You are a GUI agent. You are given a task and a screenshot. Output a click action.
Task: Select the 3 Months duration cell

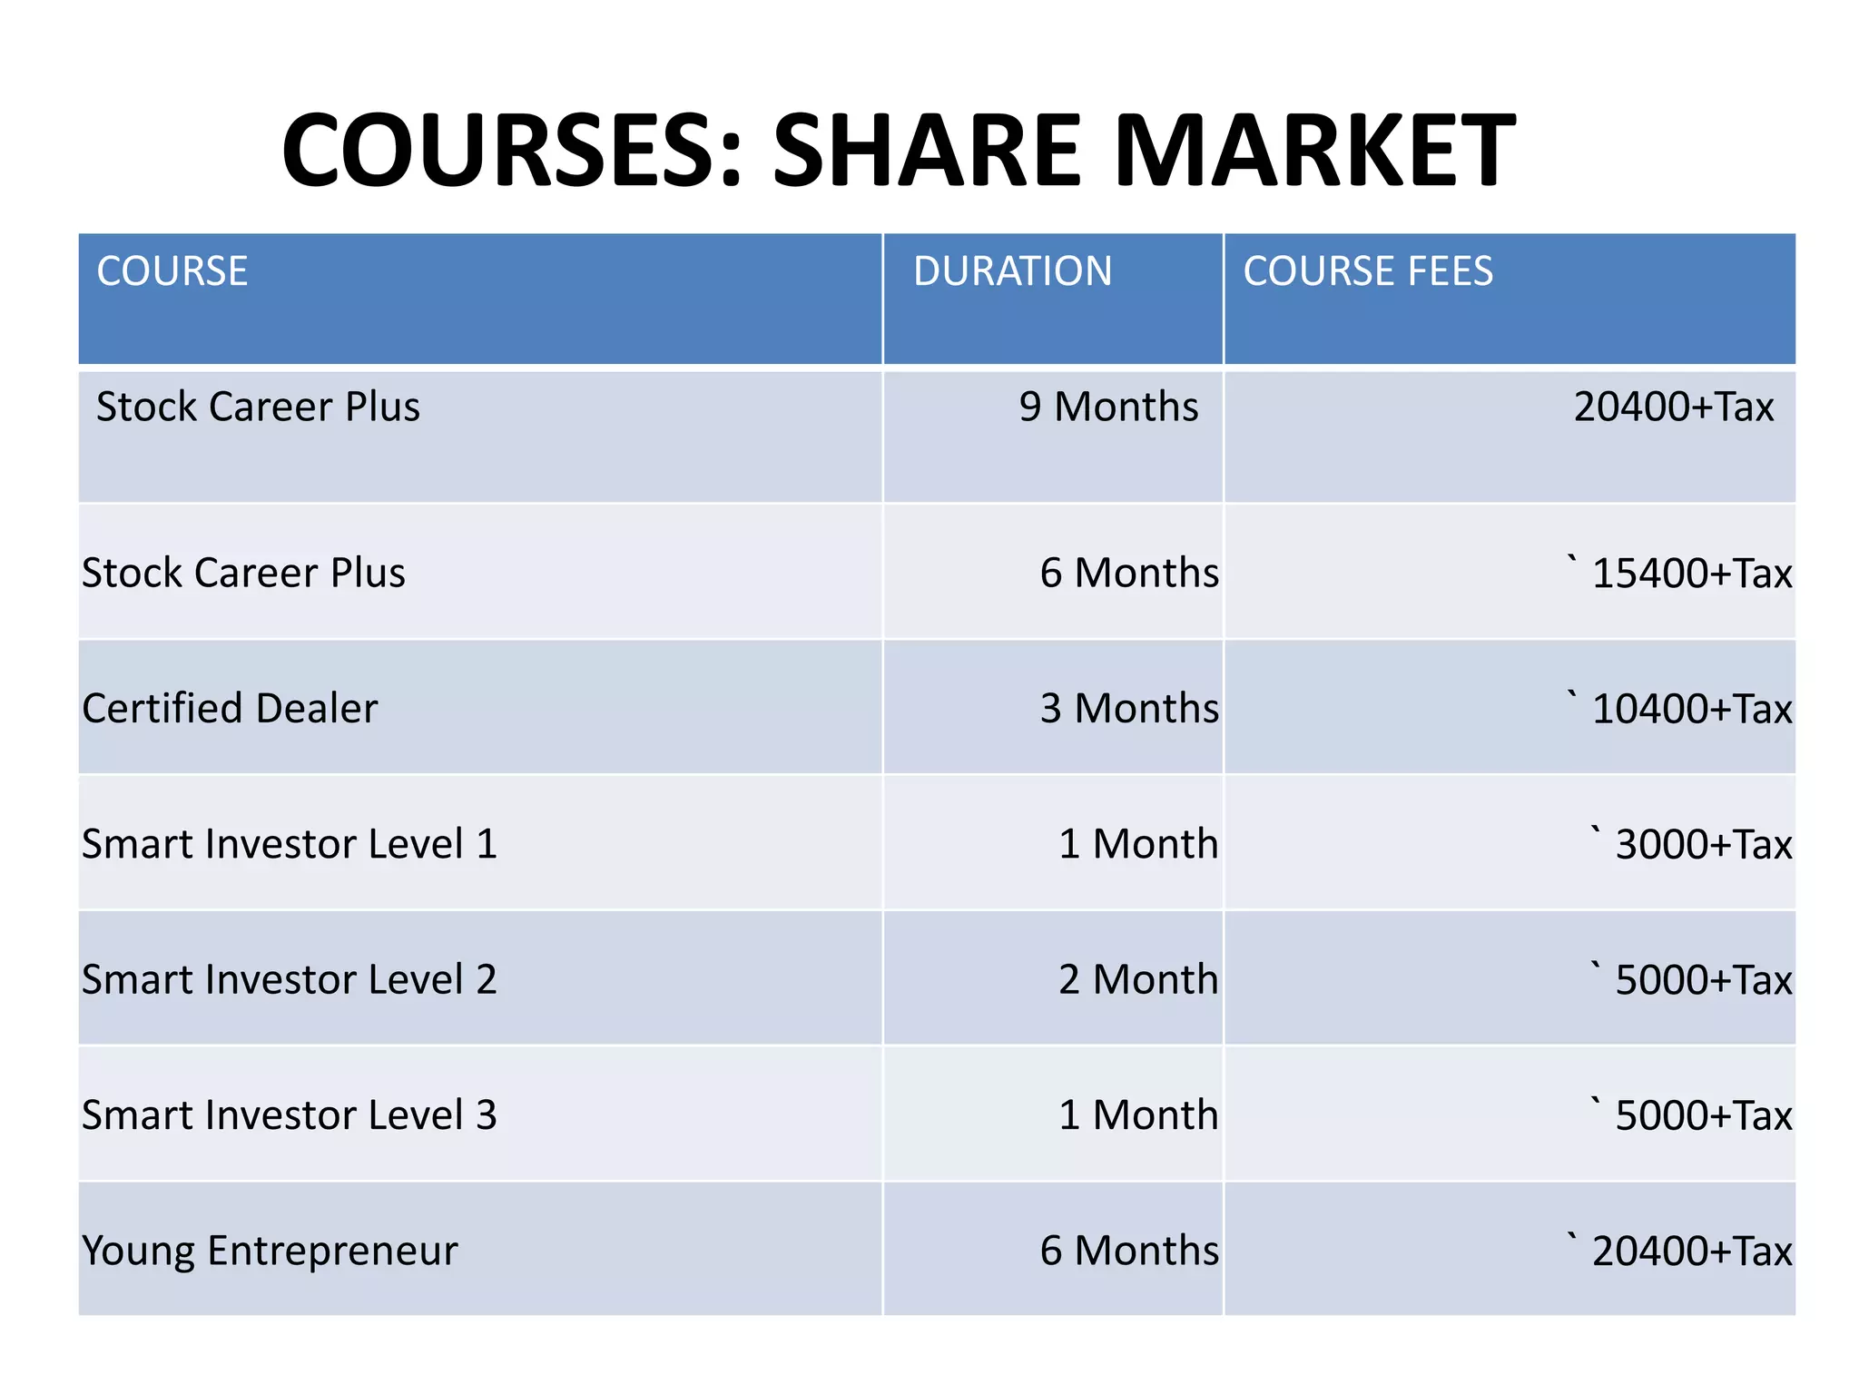tap(1053, 707)
